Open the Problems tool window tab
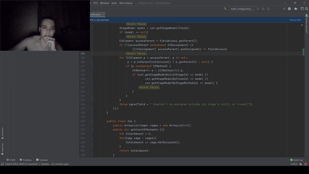The width and height of the screenshot is (309, 174). tap(26, 160)
